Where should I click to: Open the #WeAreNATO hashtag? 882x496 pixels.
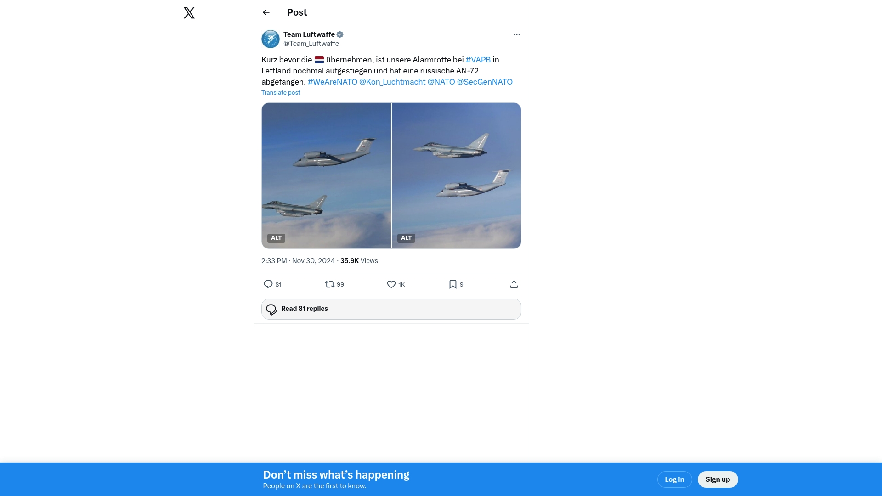point(332,82)
